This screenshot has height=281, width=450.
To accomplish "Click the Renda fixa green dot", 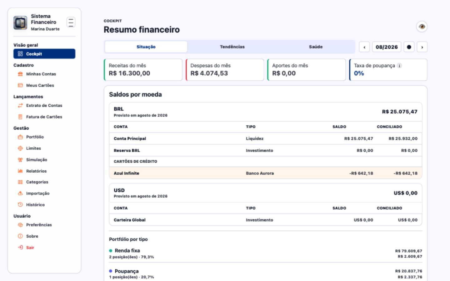I will pyautogui.click(x=111, y=250).
